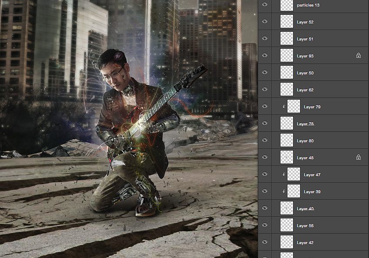Image resolution: width=369 pixels, height=258 pixels.
Task: Select the Layer 39 thumbnail
Action: 294,191
